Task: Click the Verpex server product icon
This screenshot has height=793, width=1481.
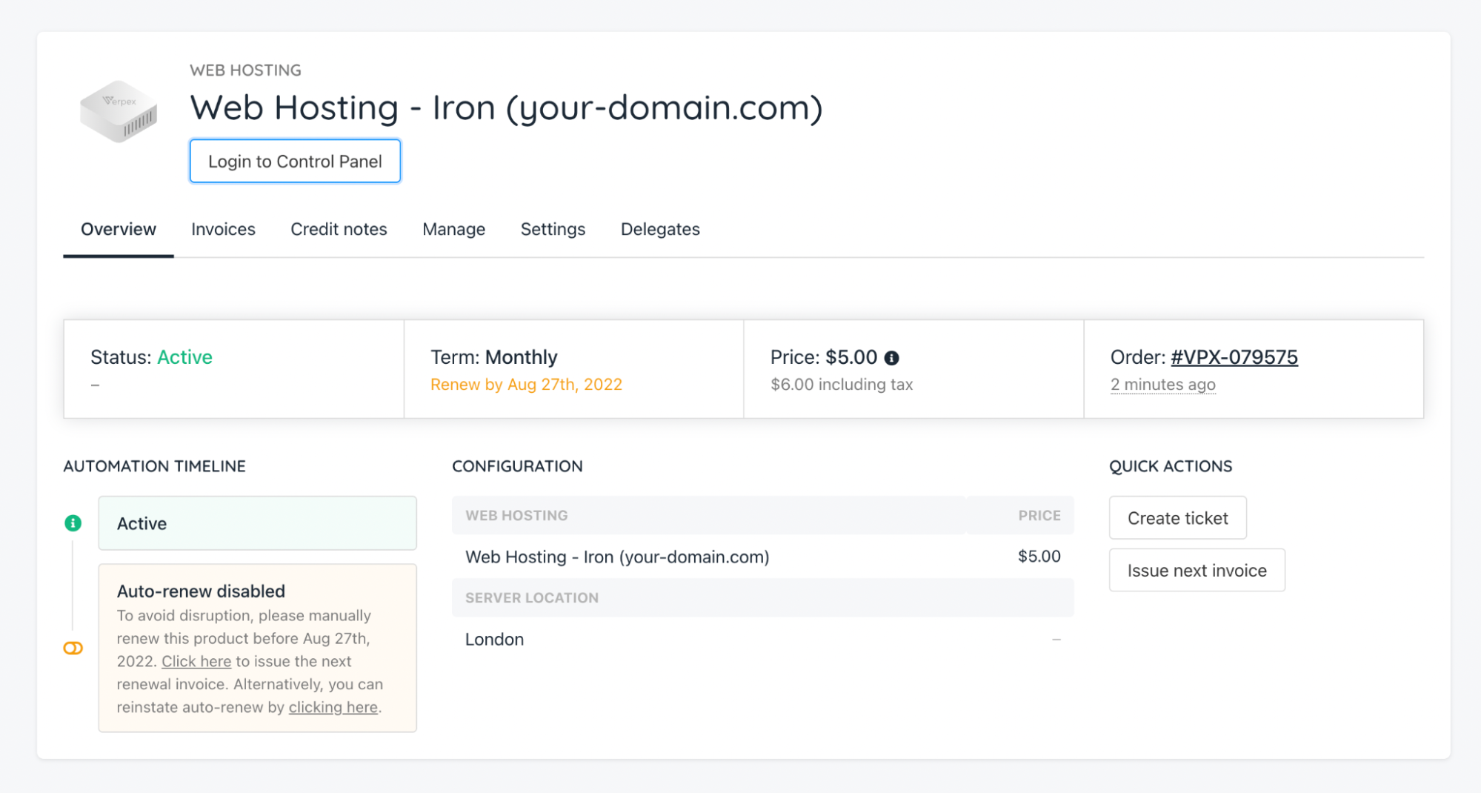Action: point(119,111)
